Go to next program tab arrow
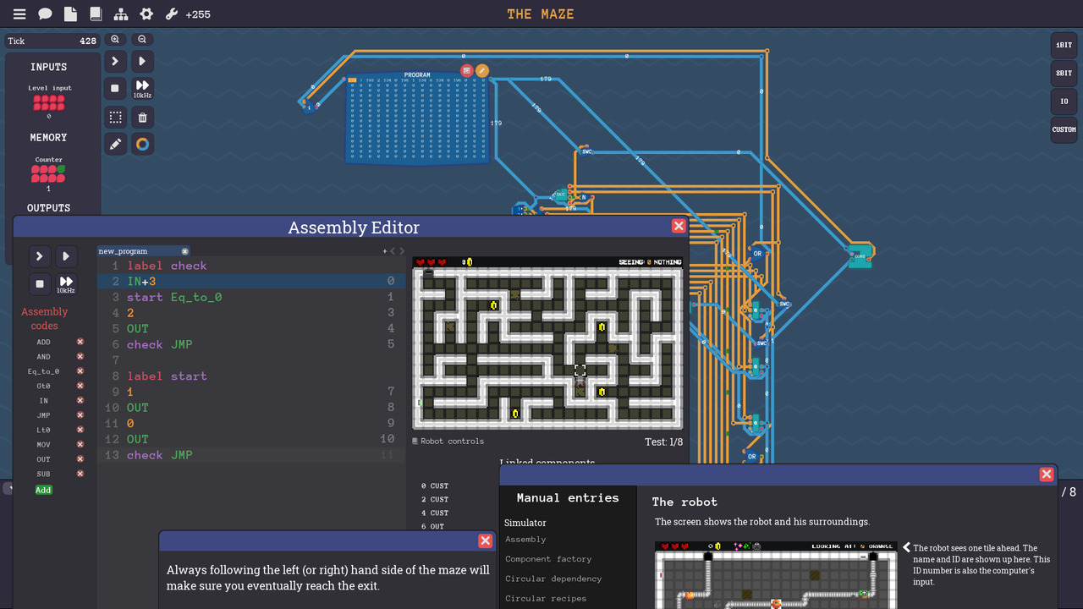 click(x=402, y=251)
